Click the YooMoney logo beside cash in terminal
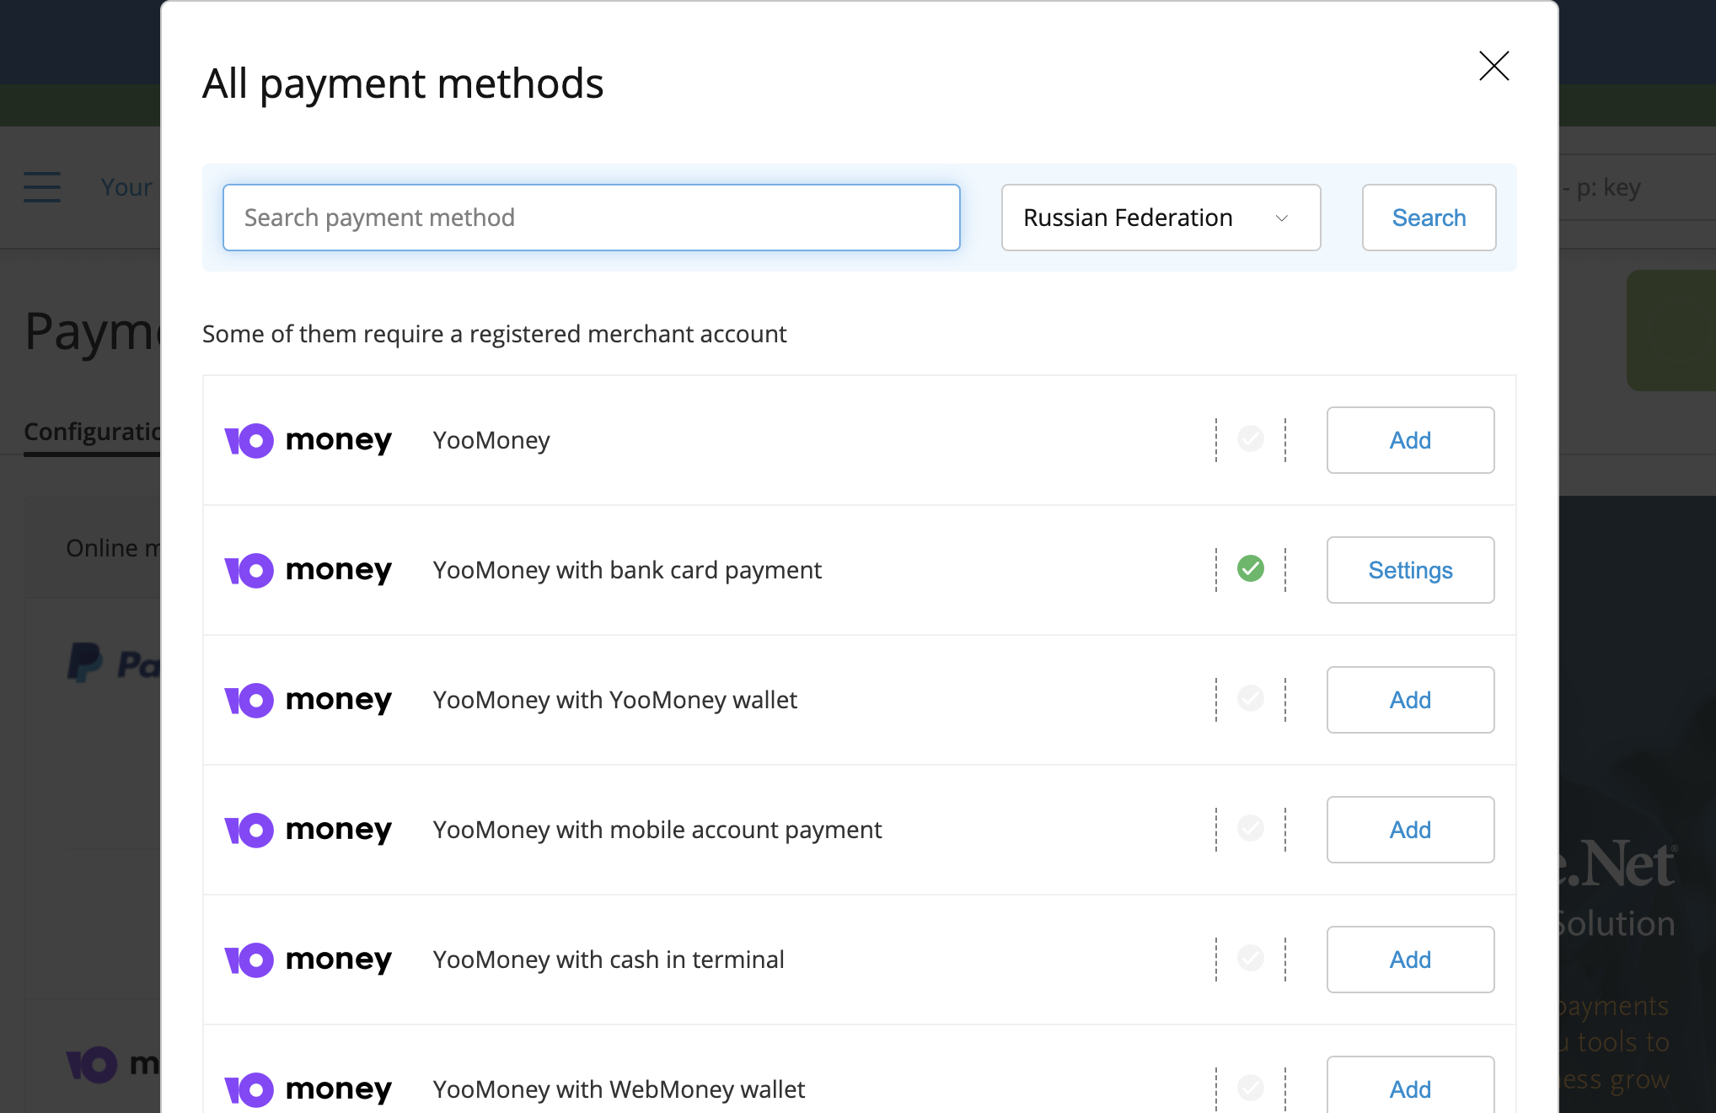Viewport: 1716px width, 1113px height. pos(308,960)
